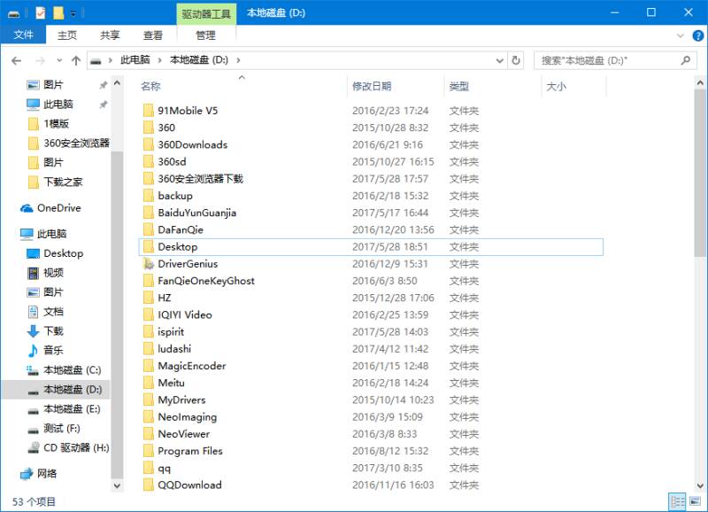Open the 文件 menu tab
Image resolution: width=708 pixels, height=512 pixels.
(24, 35)
